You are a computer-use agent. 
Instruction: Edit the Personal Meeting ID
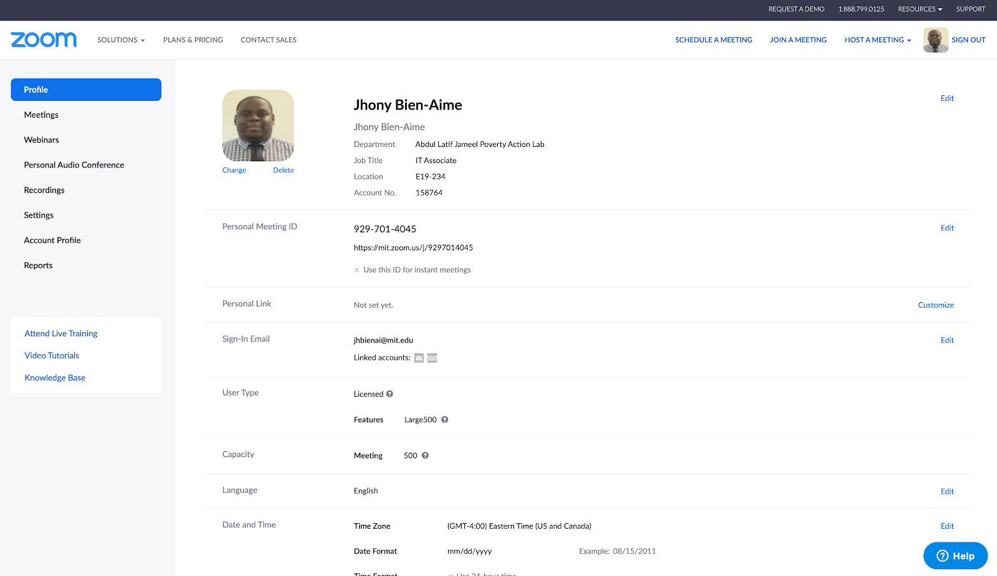click(x=947, y=228)
